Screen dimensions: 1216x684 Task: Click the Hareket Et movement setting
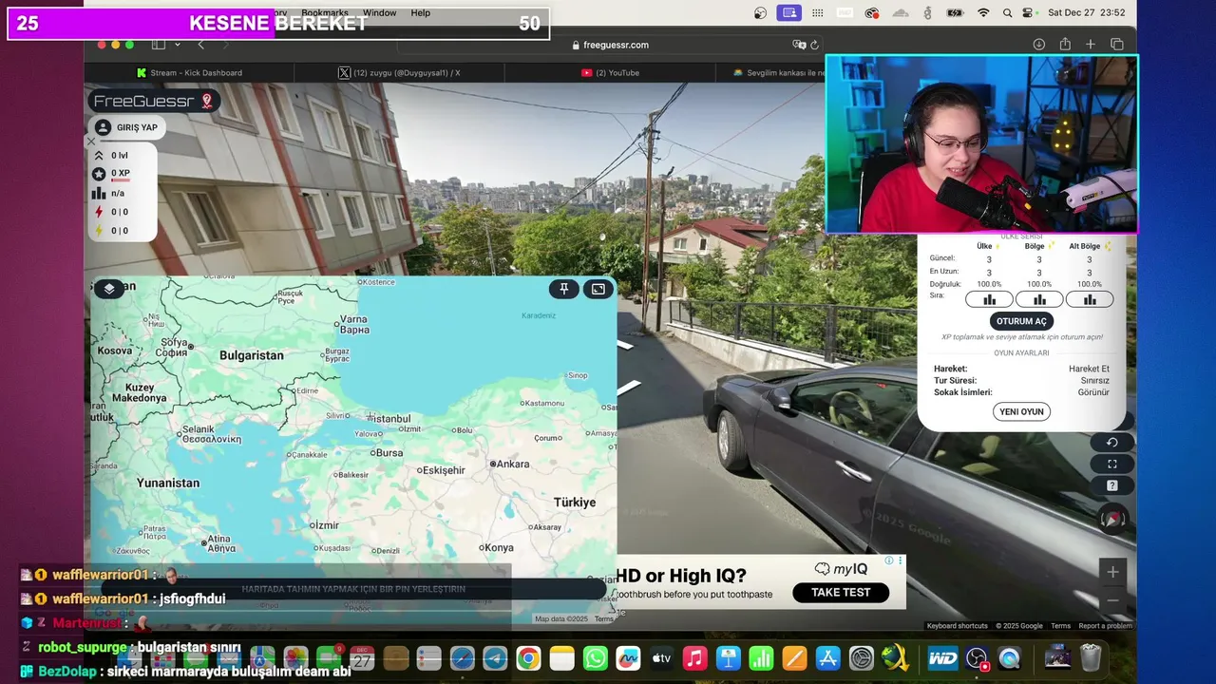pos(1089,369)
